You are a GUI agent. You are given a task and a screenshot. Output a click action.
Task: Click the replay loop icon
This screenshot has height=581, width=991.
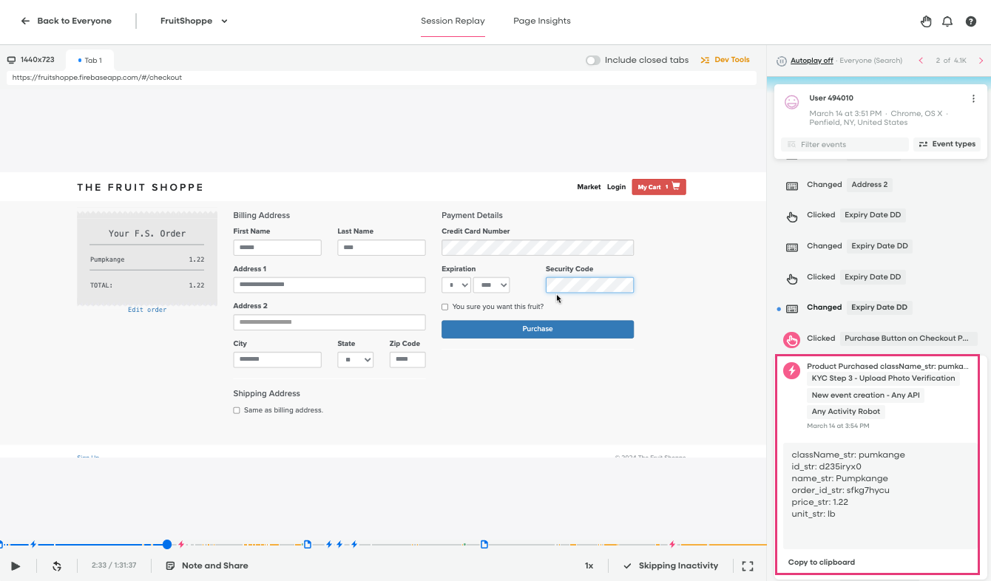(57, 566)
